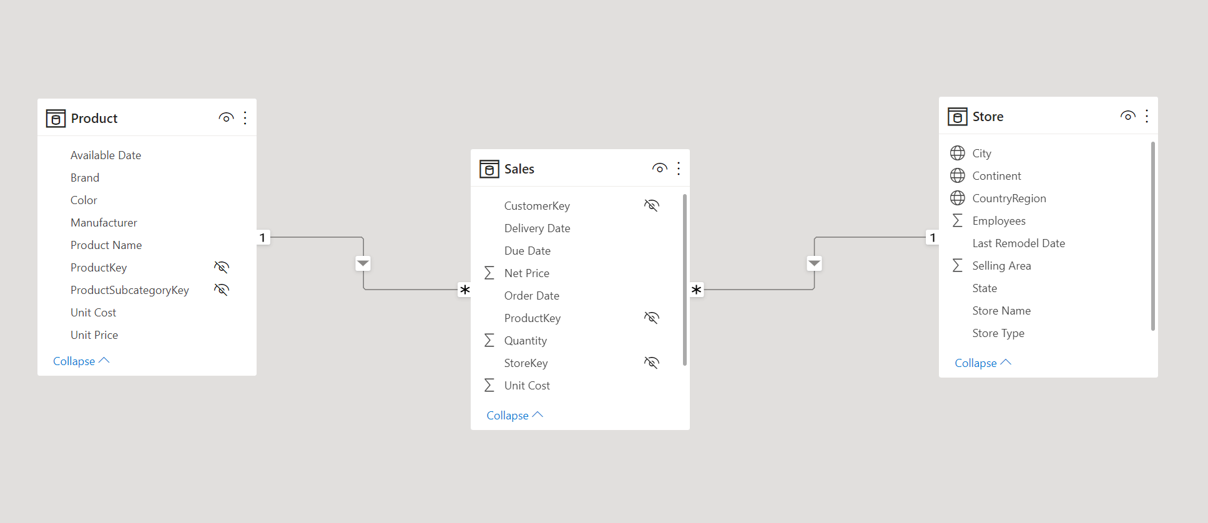Select the Store Name field
Screen dimensions: 1208x523
[1001, 311]
